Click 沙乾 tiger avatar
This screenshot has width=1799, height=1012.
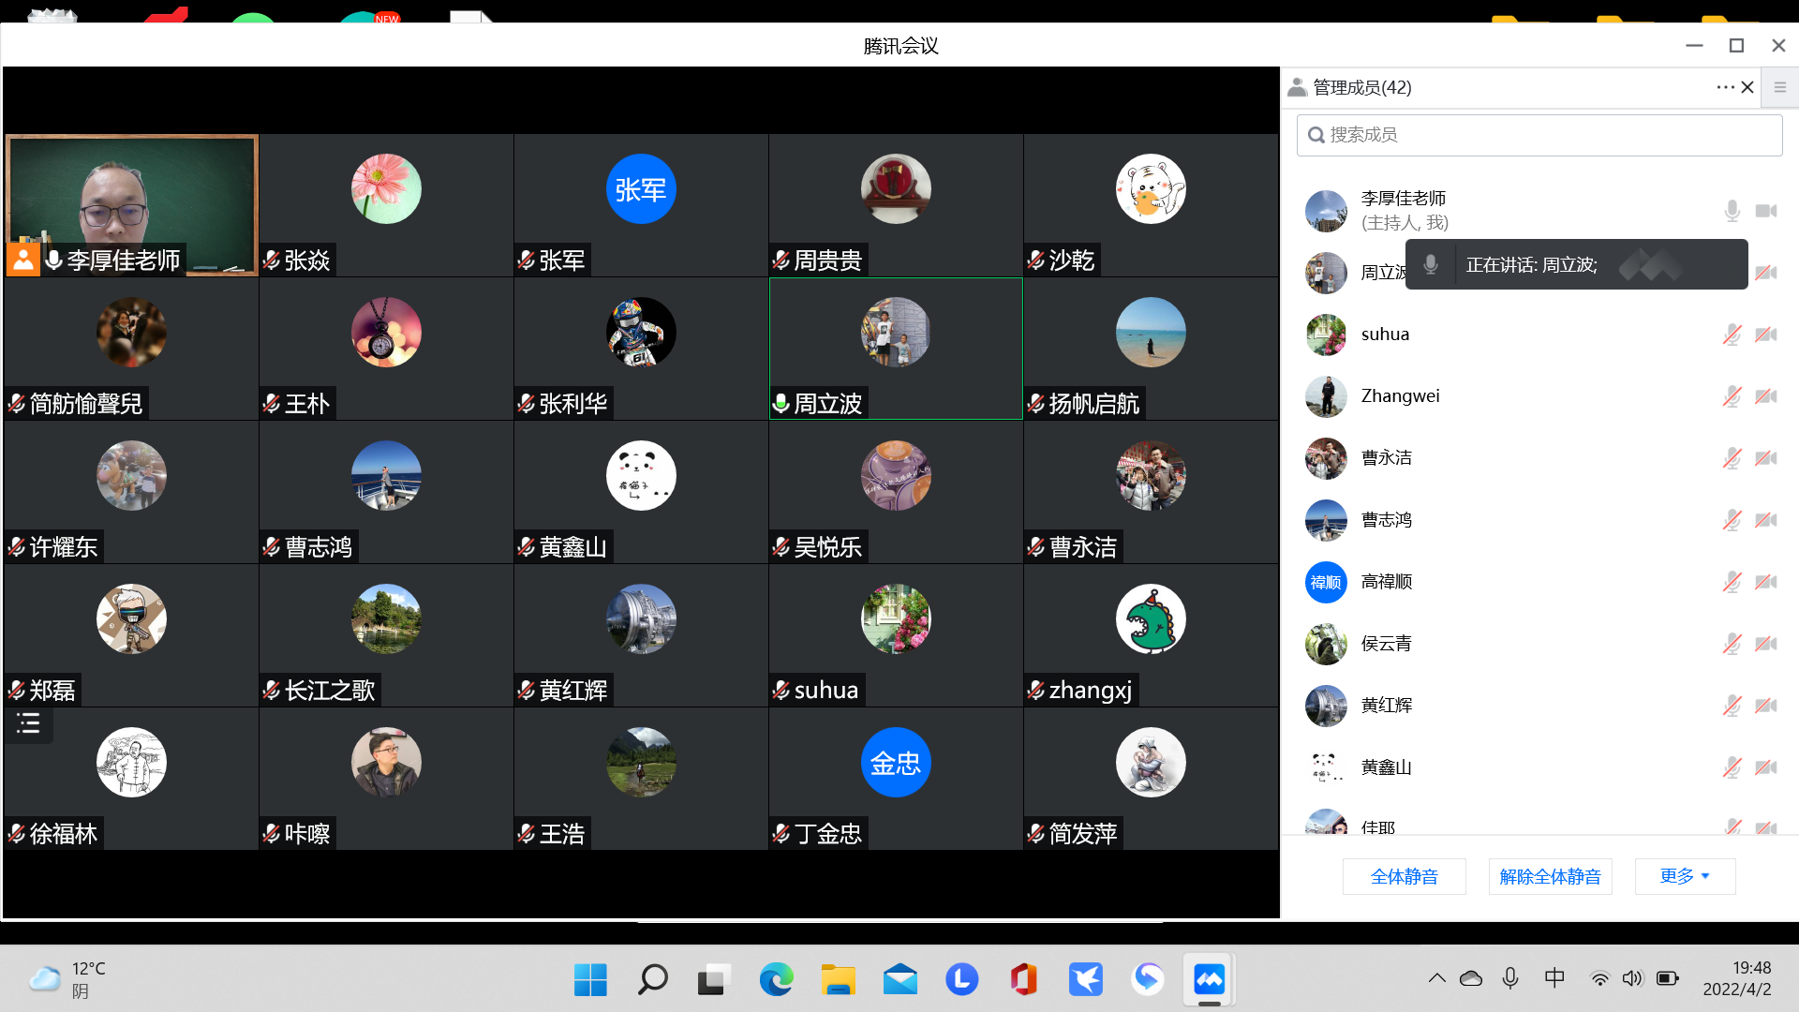pyautogui.click(x=1151, y=189)
